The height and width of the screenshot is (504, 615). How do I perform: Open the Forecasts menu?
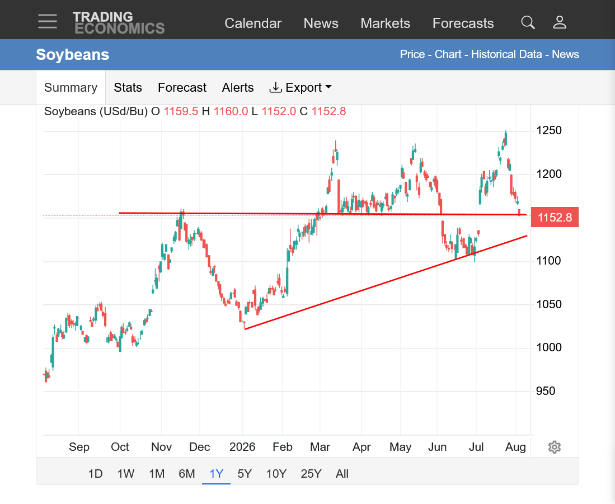point(463,23)
